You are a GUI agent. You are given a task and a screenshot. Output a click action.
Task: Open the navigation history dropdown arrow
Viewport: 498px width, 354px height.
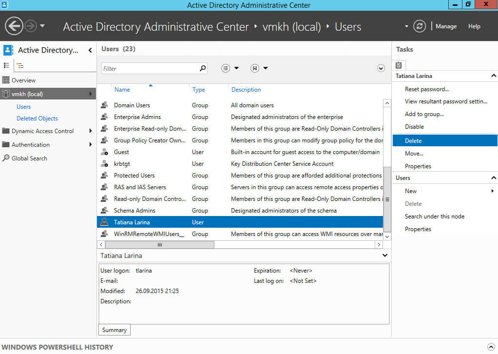pyautogui.click(x=42, y=26)
